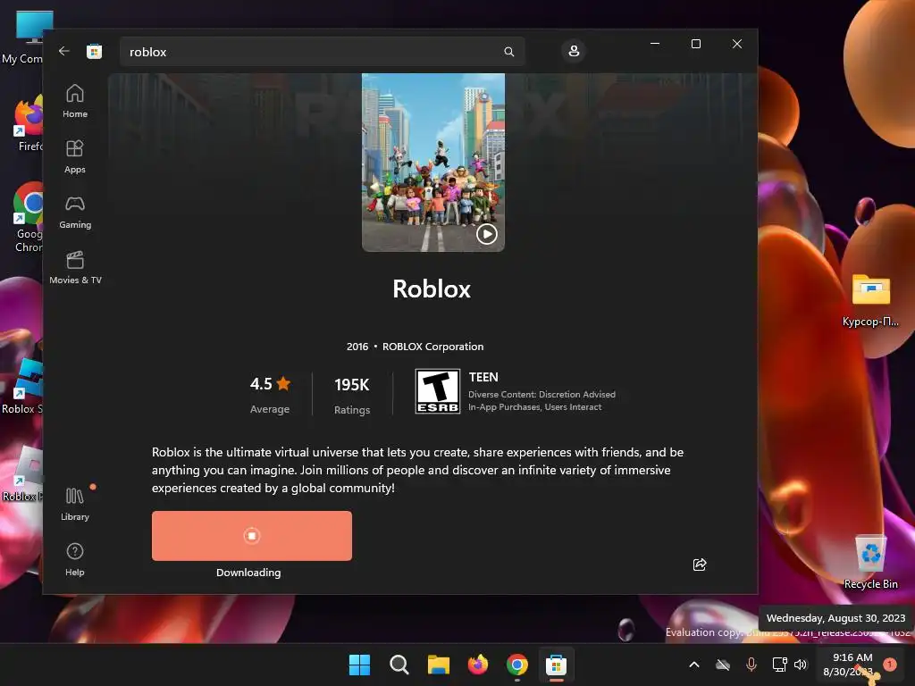The width and height of the screenshot is (915, 686).
Task: Maximize the Microsoft Store window
Action: [x=695, y=44]
